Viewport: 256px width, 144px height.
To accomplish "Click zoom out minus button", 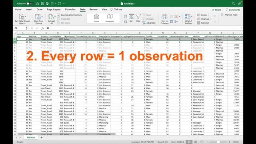I will tap(207, 142).
